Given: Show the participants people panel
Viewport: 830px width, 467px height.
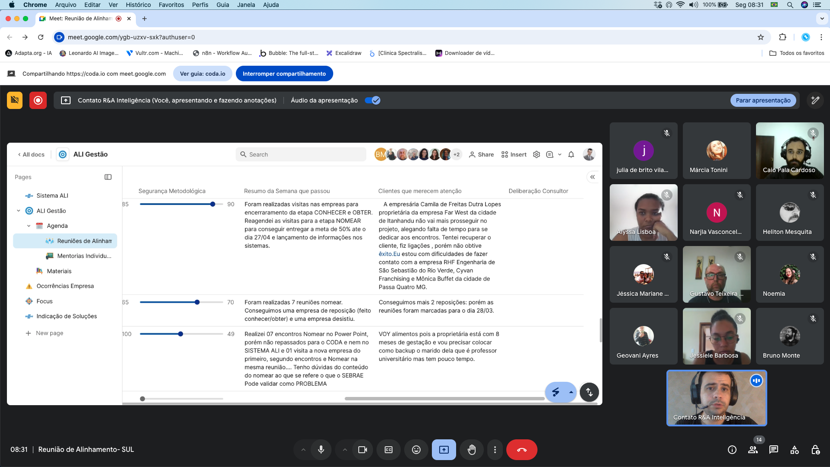Looking at the screenshot, I should (x=753, y=450).
